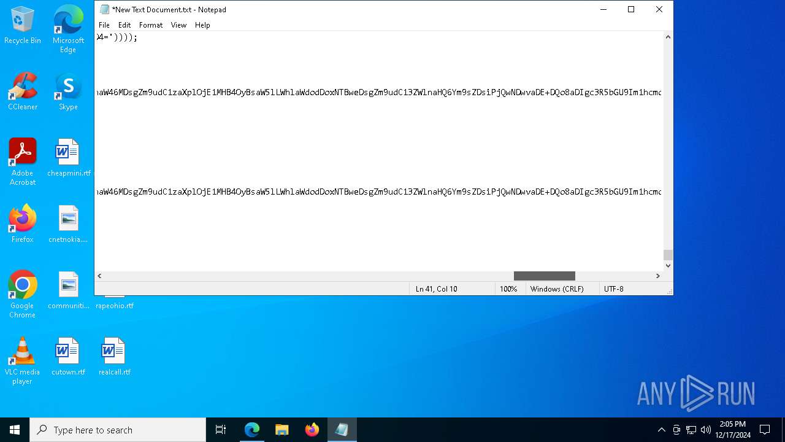Select the Google Chrome desktop icon
This screenshot has height=442, width=785.
tap(23, 295)
